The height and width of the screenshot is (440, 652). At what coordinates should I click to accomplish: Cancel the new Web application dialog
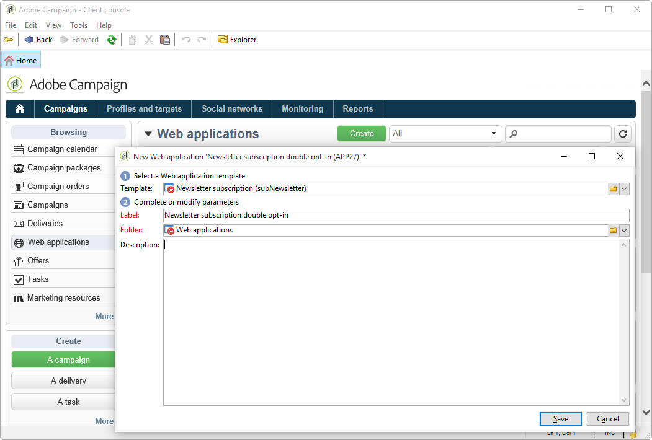pos(607,419)
